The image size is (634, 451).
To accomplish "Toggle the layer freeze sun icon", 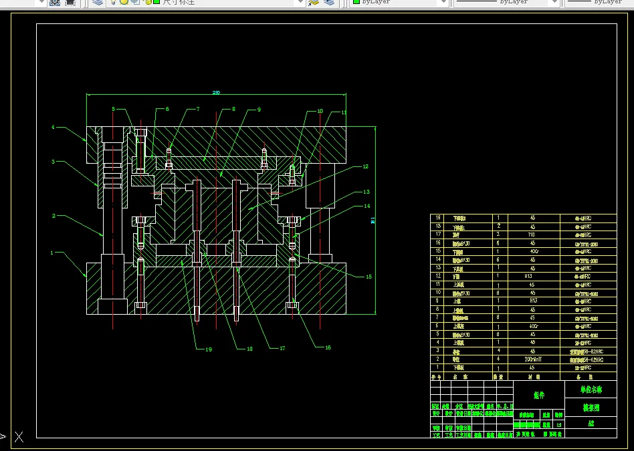I will pos(124,1).
